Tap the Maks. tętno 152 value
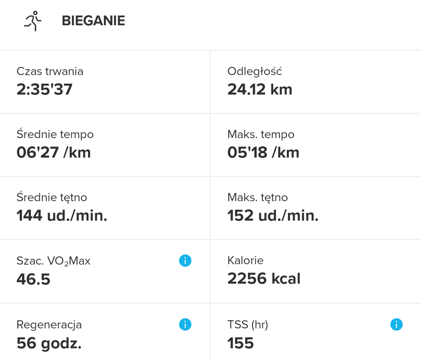The width and height of the screenshot is (421, 358). [273, 216]
